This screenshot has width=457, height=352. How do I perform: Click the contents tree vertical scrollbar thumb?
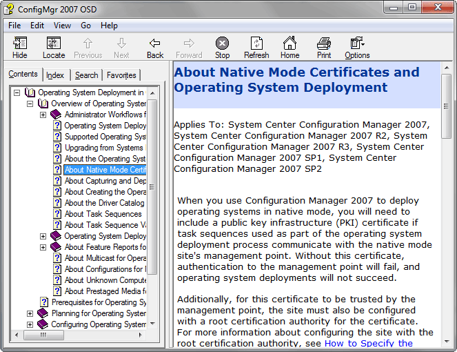pos(152,187)
